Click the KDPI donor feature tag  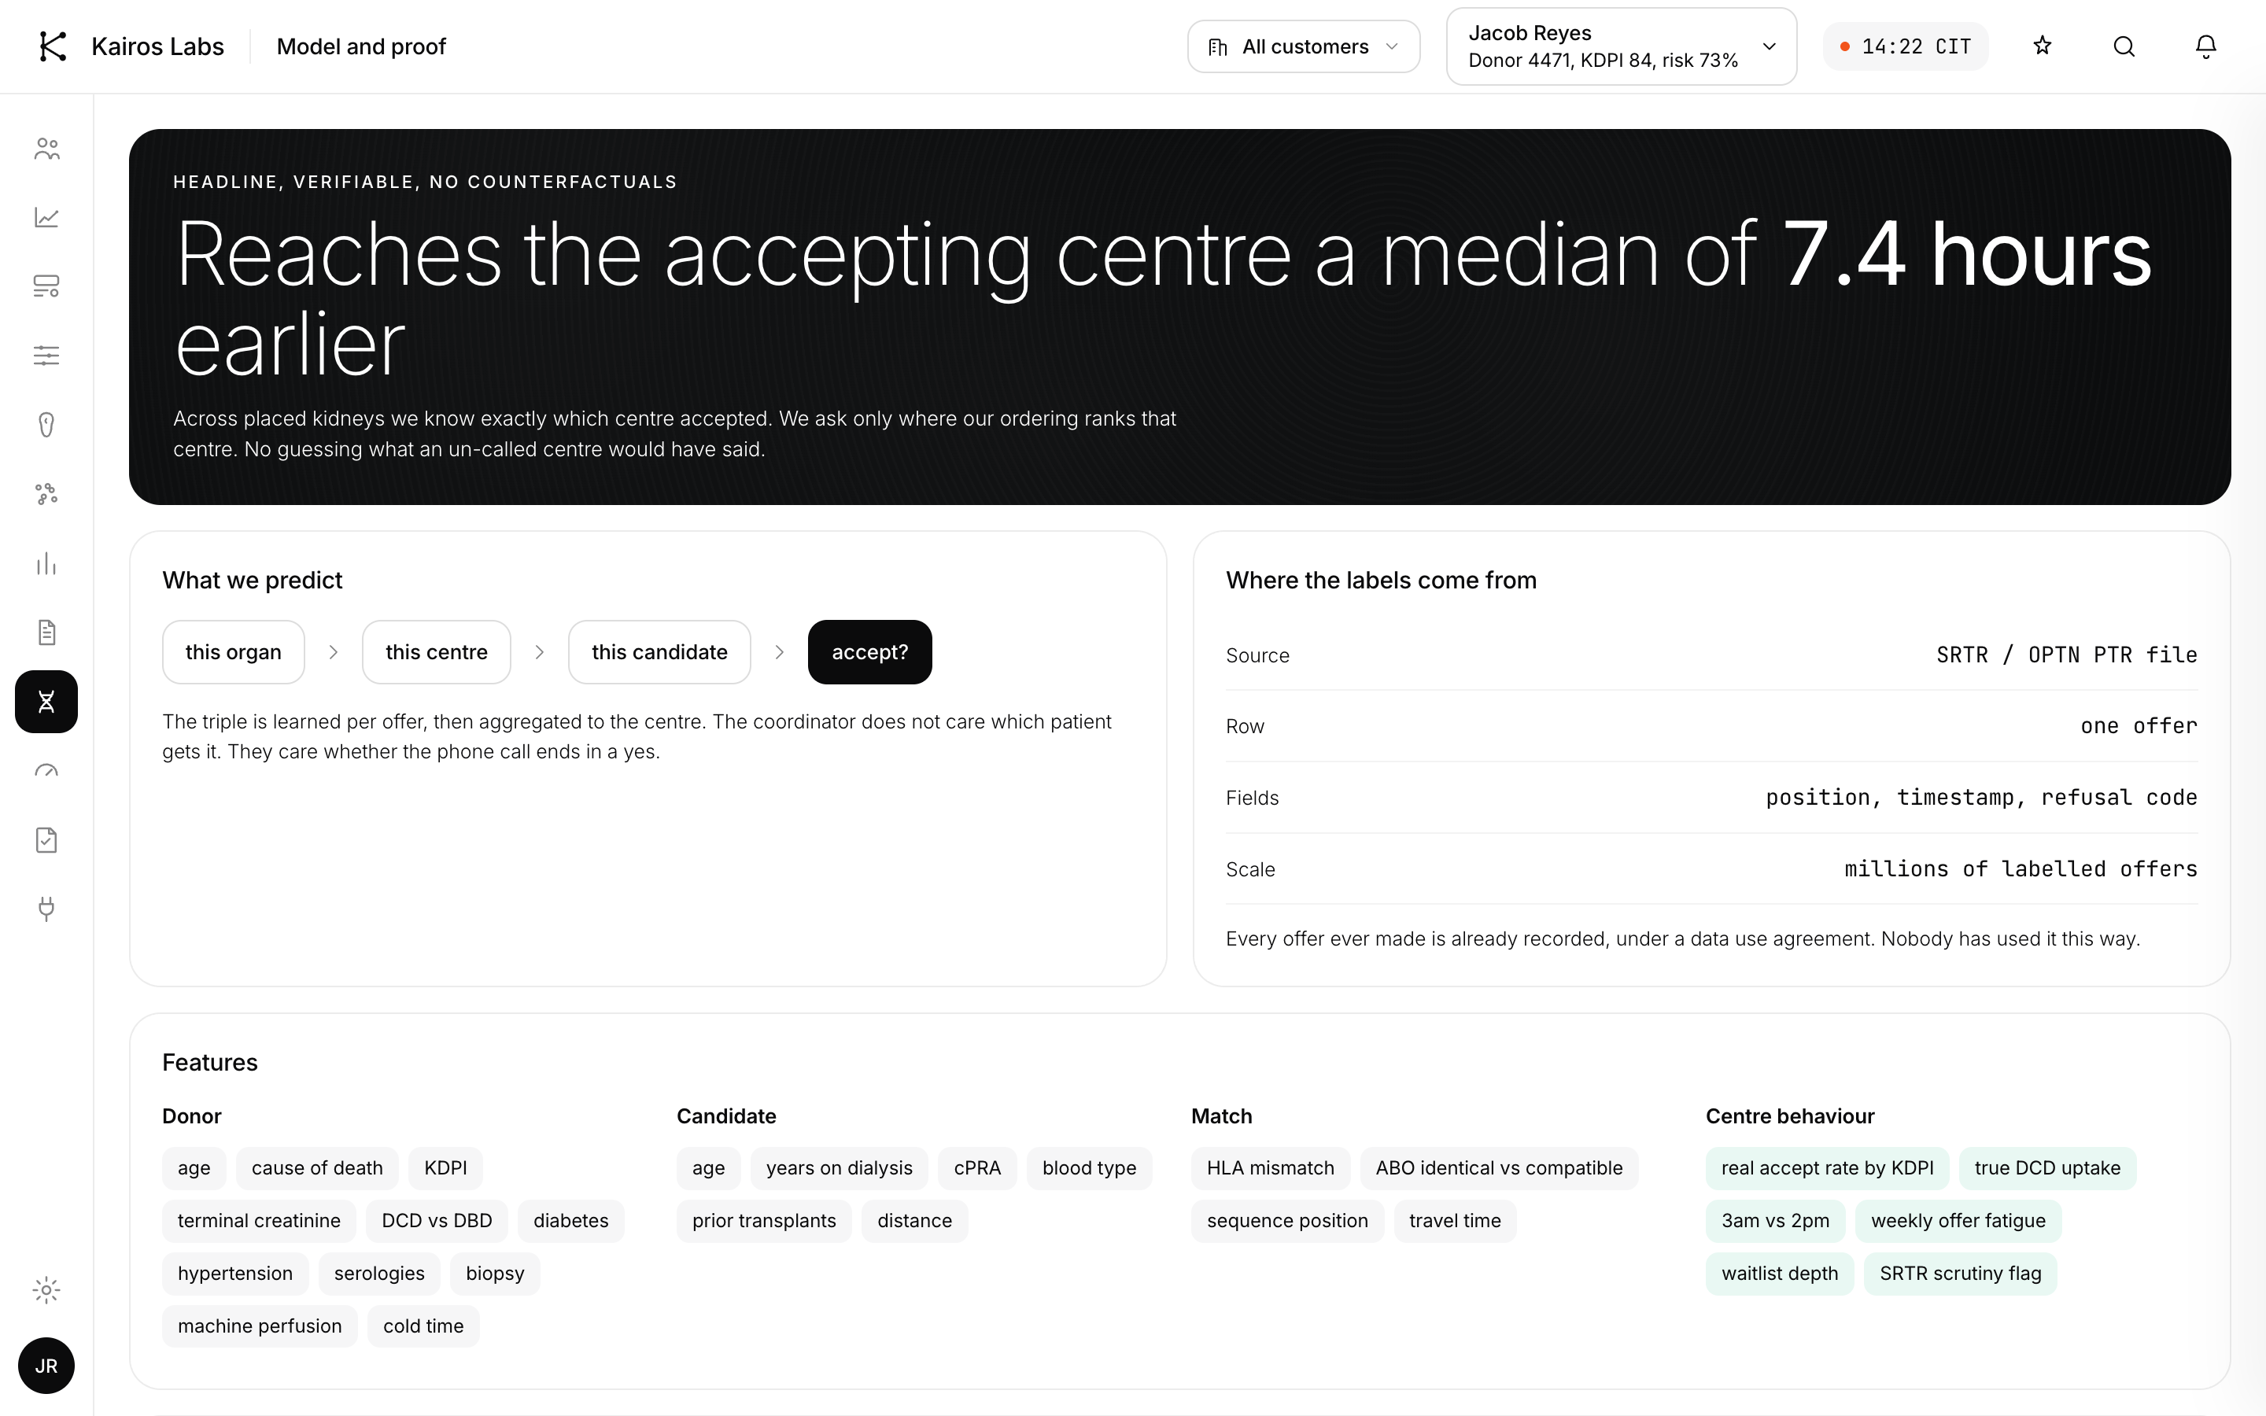pos(445,1168)
